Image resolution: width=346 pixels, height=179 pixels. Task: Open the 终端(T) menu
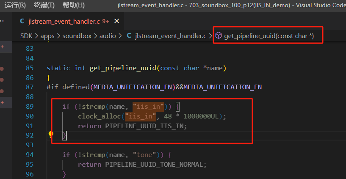(44, 5)
